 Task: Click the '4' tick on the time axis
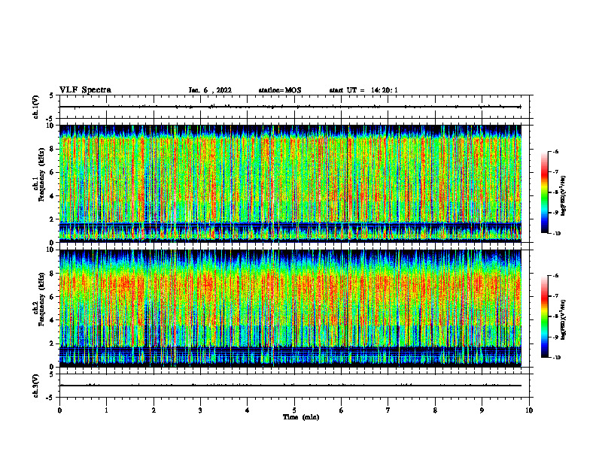click(248, 410)
